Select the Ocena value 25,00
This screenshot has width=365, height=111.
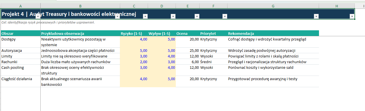point(188,50)
